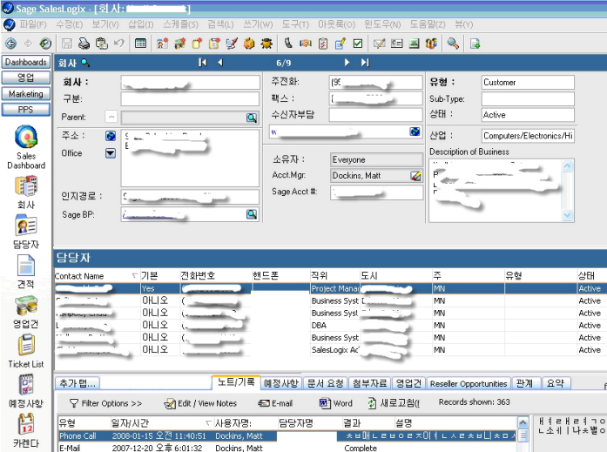Open the 스케줄(S) menu
The height and width of the screenshot is (452, 607).
[x=181, y=24]
